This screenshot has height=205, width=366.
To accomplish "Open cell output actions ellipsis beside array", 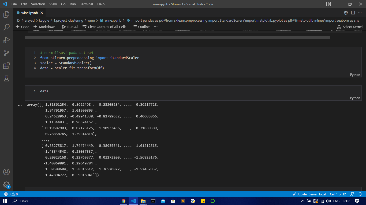I will [x=20, y=105].
